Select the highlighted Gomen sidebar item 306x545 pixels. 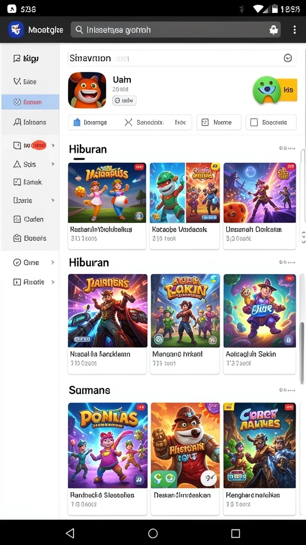pyautogui.click(x=30, y=102)
